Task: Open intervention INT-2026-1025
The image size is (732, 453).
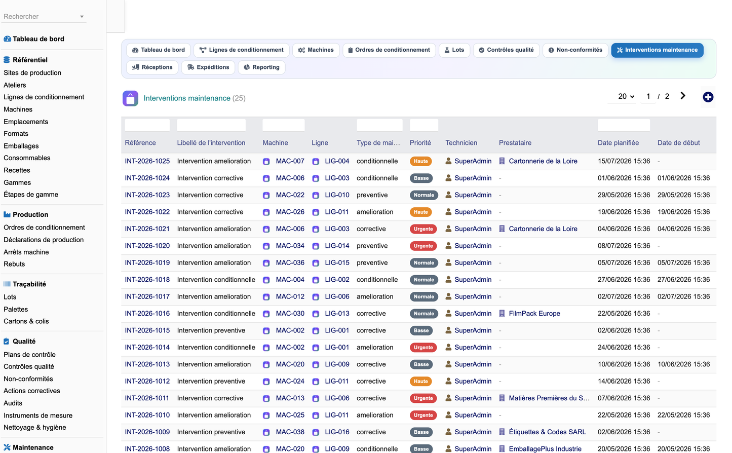Action: 147,161
